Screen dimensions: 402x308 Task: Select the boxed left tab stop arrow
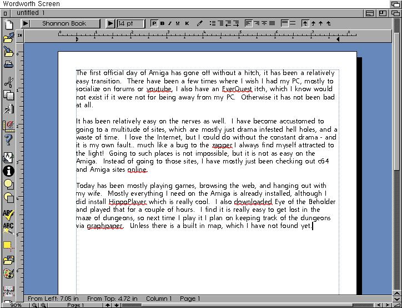point(305,23)
